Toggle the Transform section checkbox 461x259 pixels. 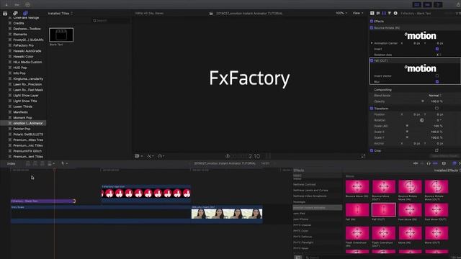[x=372, y=109]
